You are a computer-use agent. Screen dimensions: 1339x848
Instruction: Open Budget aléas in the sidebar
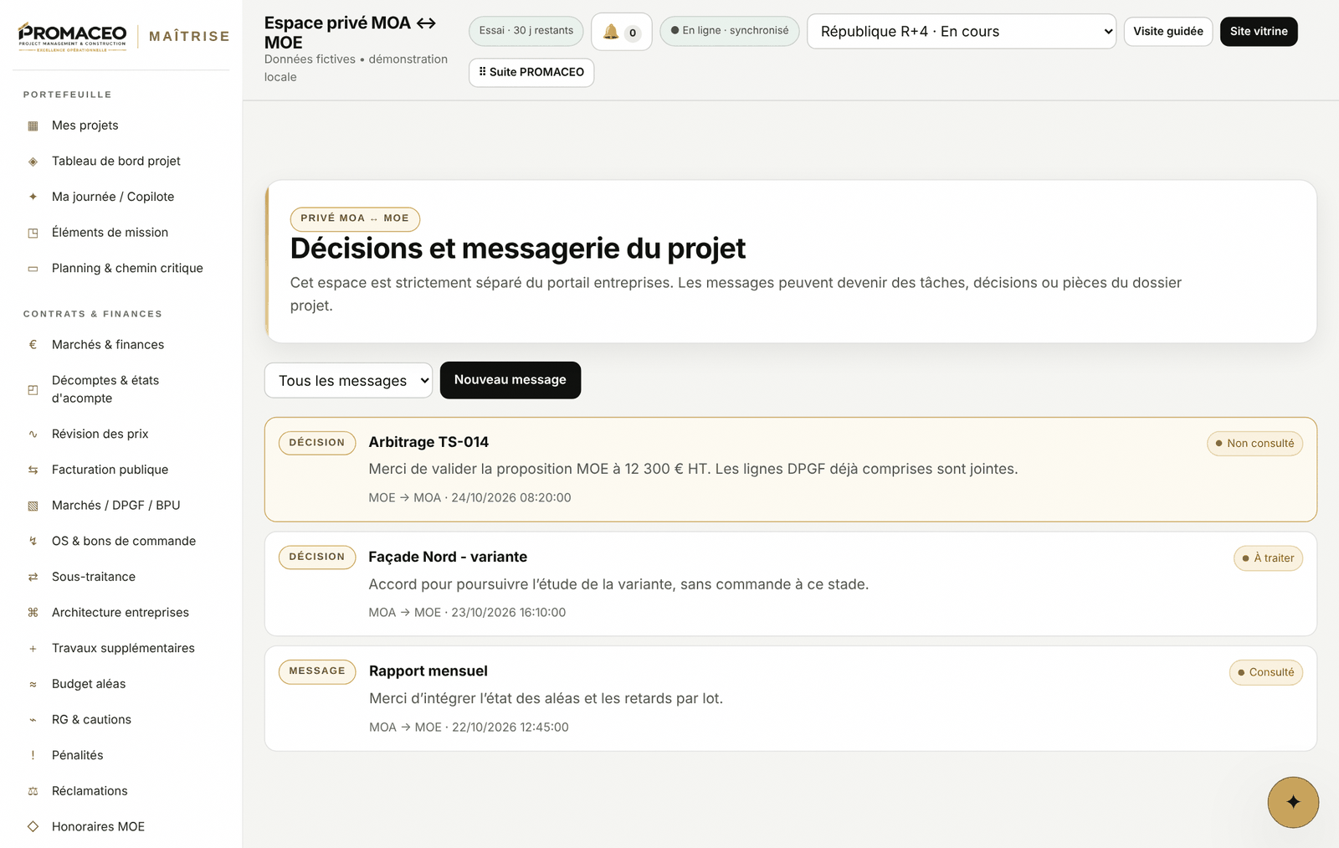coord(121,684)
